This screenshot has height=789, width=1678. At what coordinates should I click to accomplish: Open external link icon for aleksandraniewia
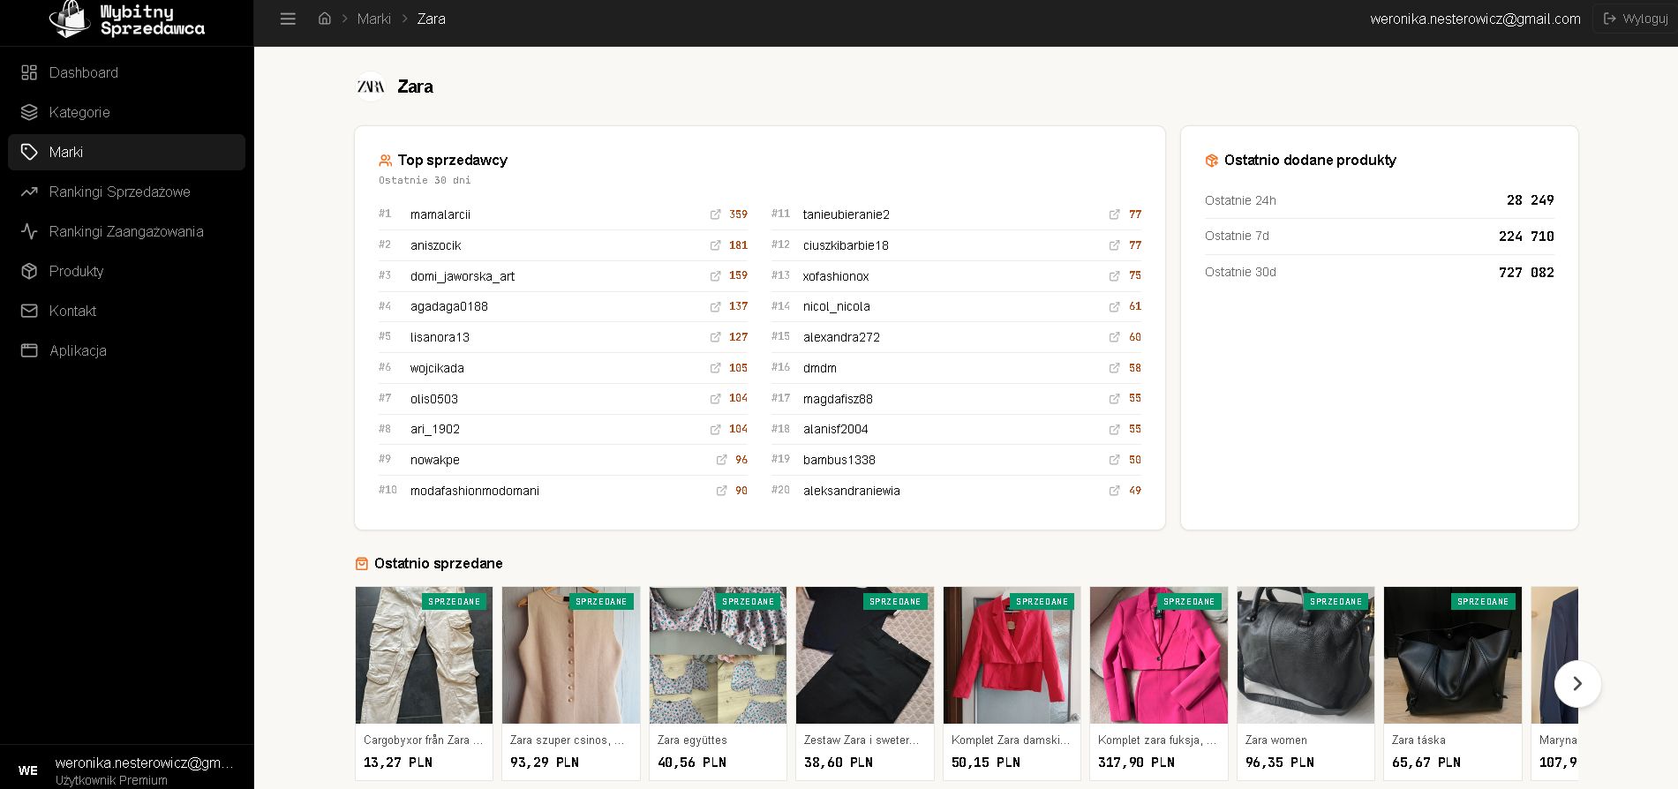(x=1115, y=491)
